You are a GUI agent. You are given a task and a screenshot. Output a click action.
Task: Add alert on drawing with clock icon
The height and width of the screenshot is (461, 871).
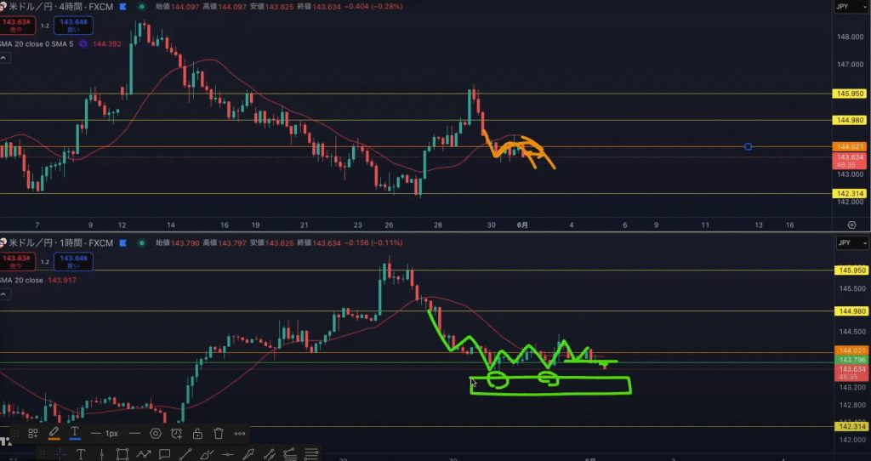click(x=177, y=434)
